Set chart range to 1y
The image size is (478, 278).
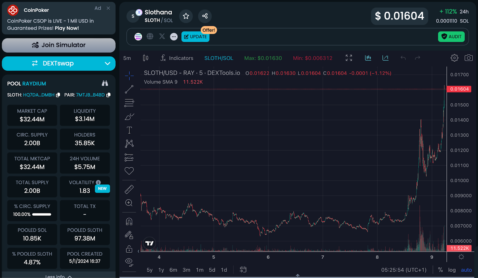pos(161,270)
